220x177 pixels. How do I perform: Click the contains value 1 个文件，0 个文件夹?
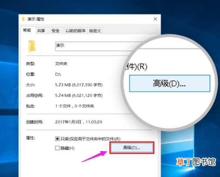point(74,106)
